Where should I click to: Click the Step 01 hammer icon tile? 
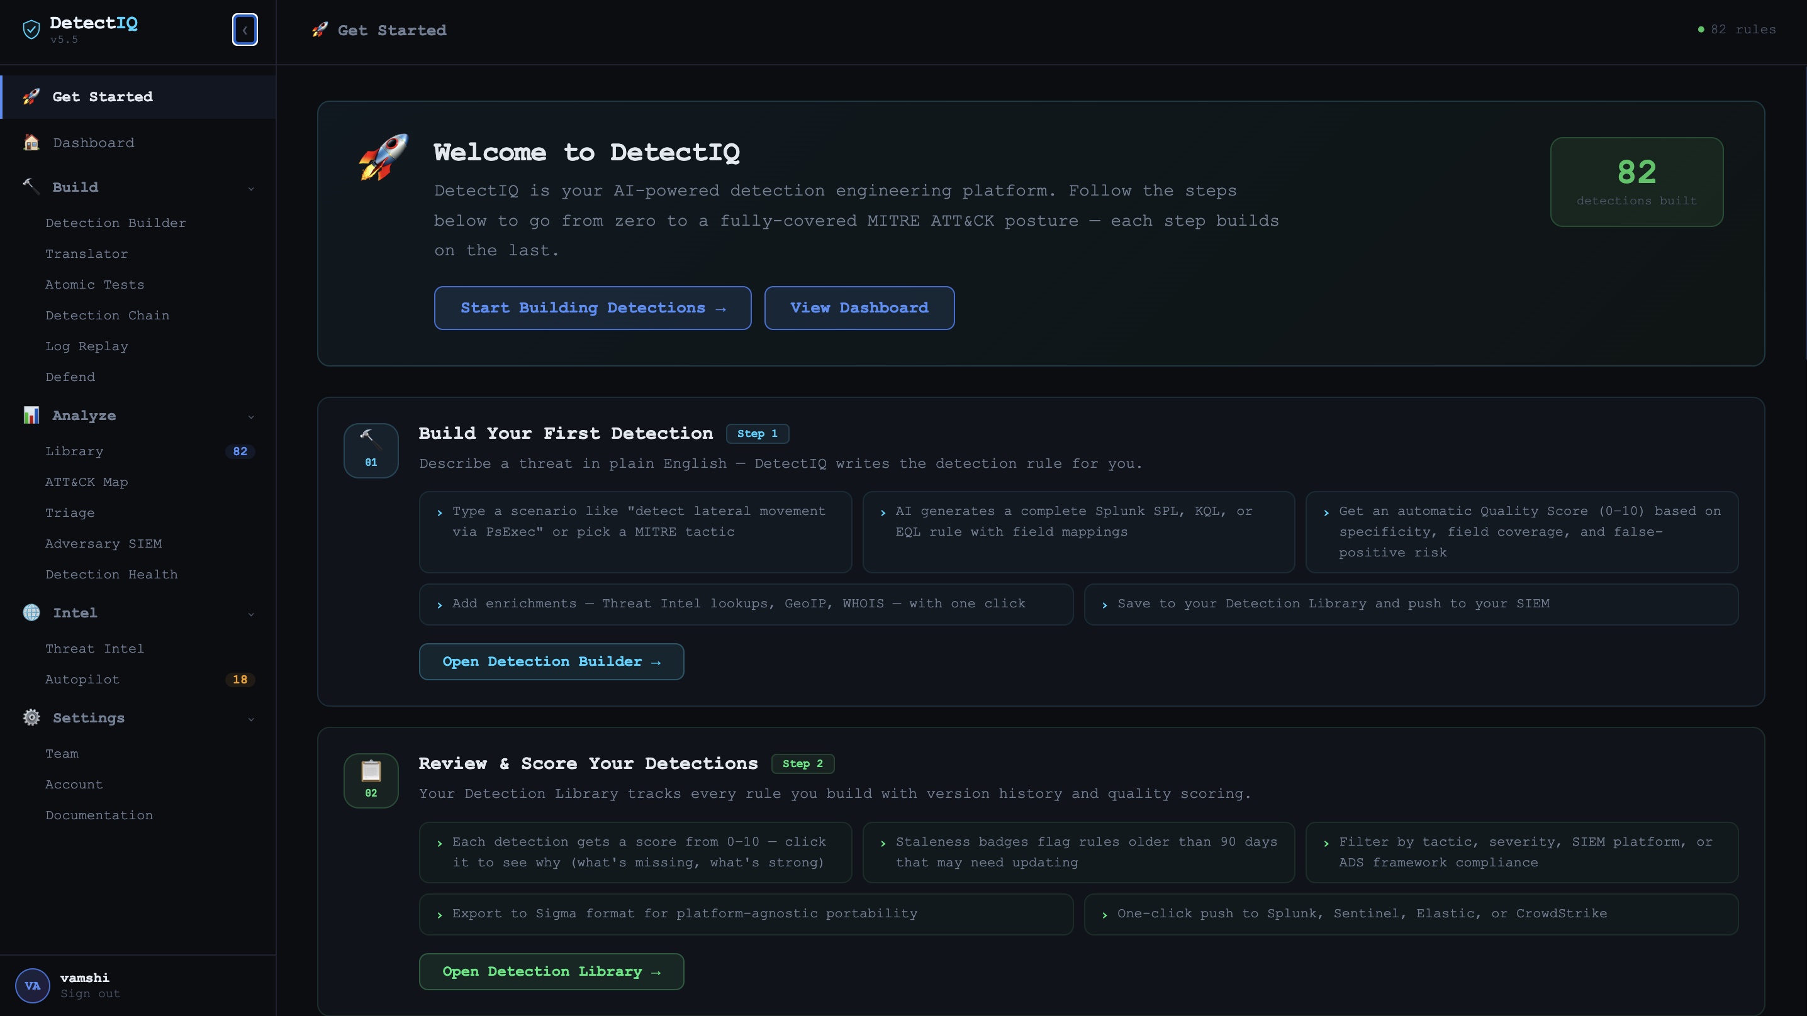pyautogui.click(x=371, y=450)
